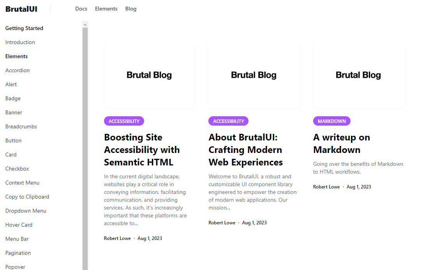Go to Popover in sidebar
This screenshot has width=430, height=270.
coord(15,267)
